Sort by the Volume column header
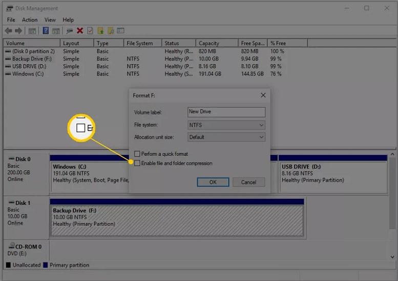This screenshot has width=398, height=281. click(32, 43)
